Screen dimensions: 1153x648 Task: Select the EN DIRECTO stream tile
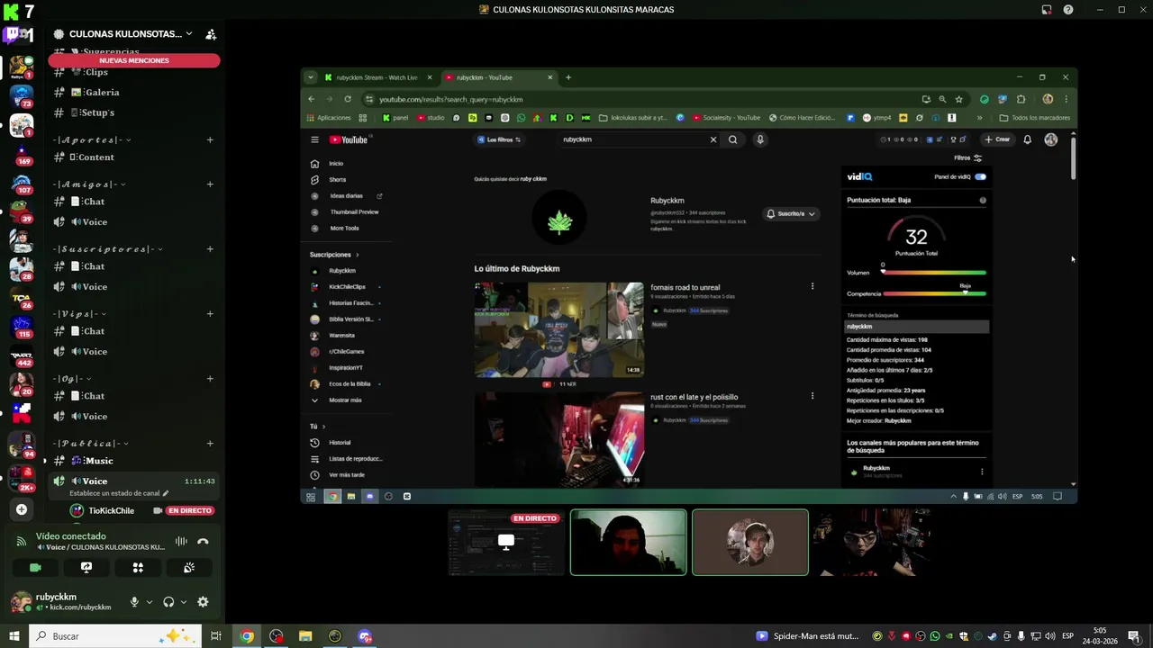(506, 542)
